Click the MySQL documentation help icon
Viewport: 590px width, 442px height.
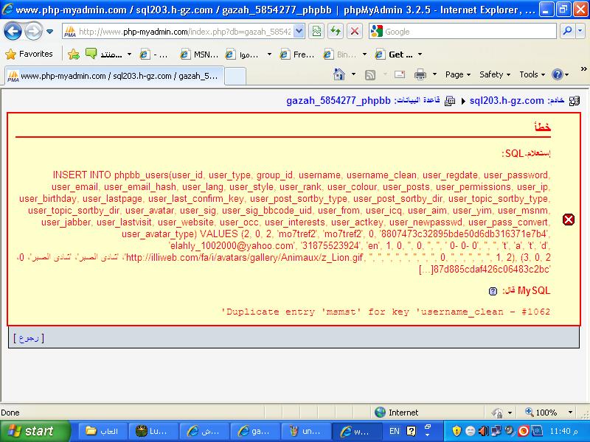pos(493,291)
